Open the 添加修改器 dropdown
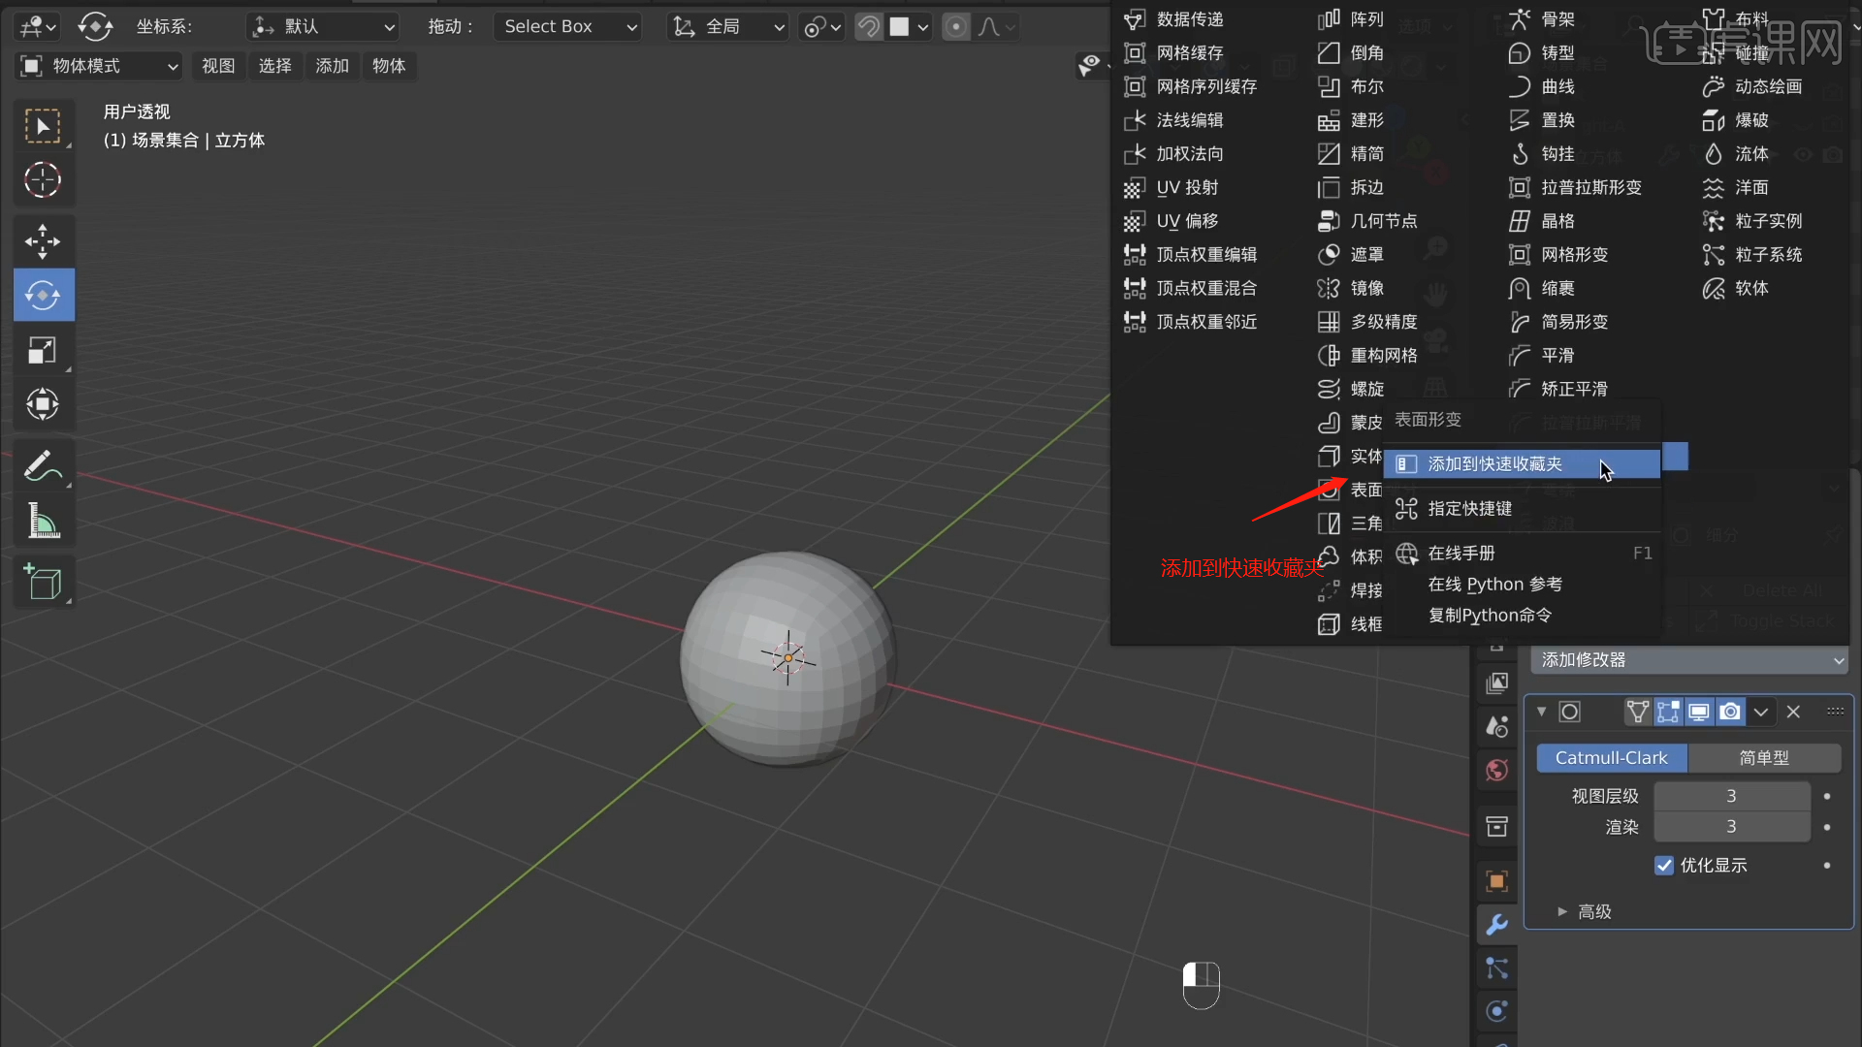 (x=1689, y=660)
